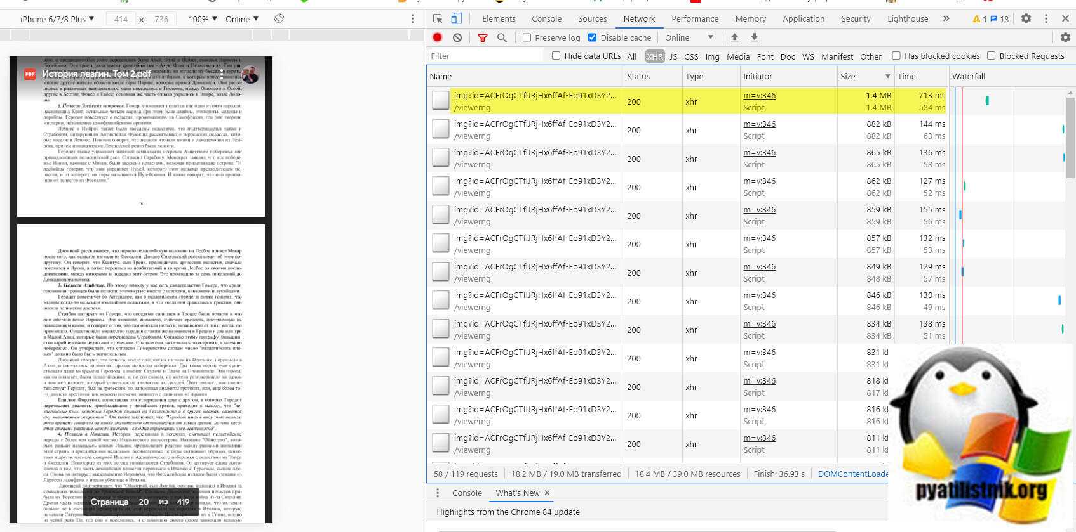
Task: Select the JS filter type button
Action: 673,56
